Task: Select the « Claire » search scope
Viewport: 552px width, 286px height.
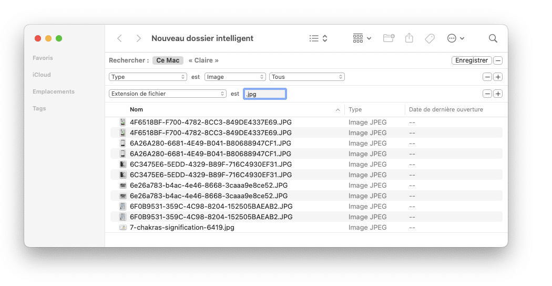Action: 203,60
